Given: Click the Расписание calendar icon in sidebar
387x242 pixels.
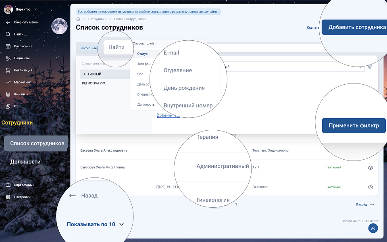Looking at the screenshot, I should [8, 46].
